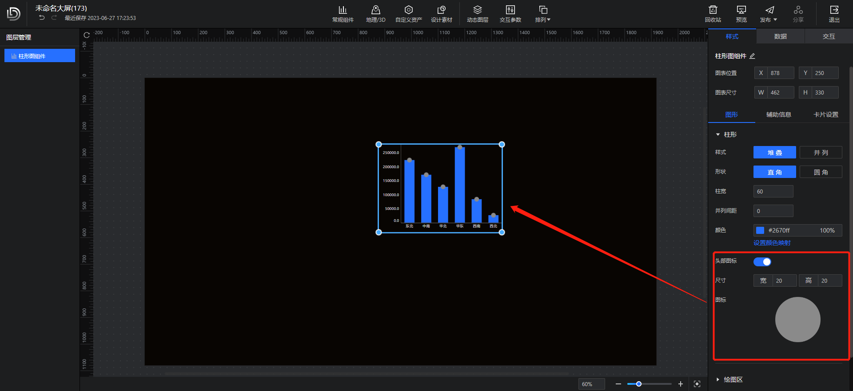The image size is (853, 391).
Task: Switch to the 数据 tab
Action: pos(780,36)
